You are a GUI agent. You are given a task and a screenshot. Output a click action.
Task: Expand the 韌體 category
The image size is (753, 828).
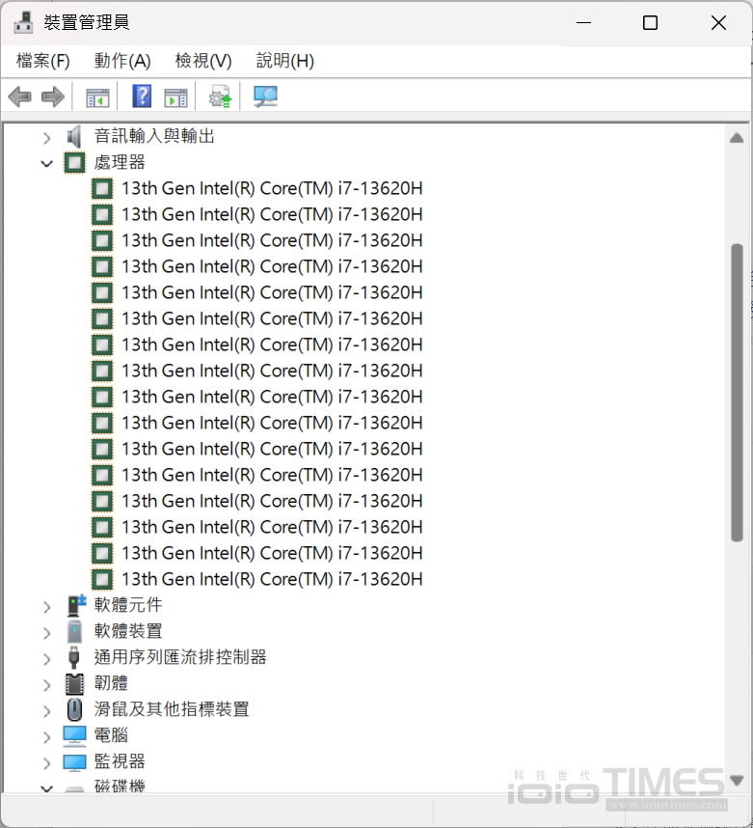(x=47, y=685)
